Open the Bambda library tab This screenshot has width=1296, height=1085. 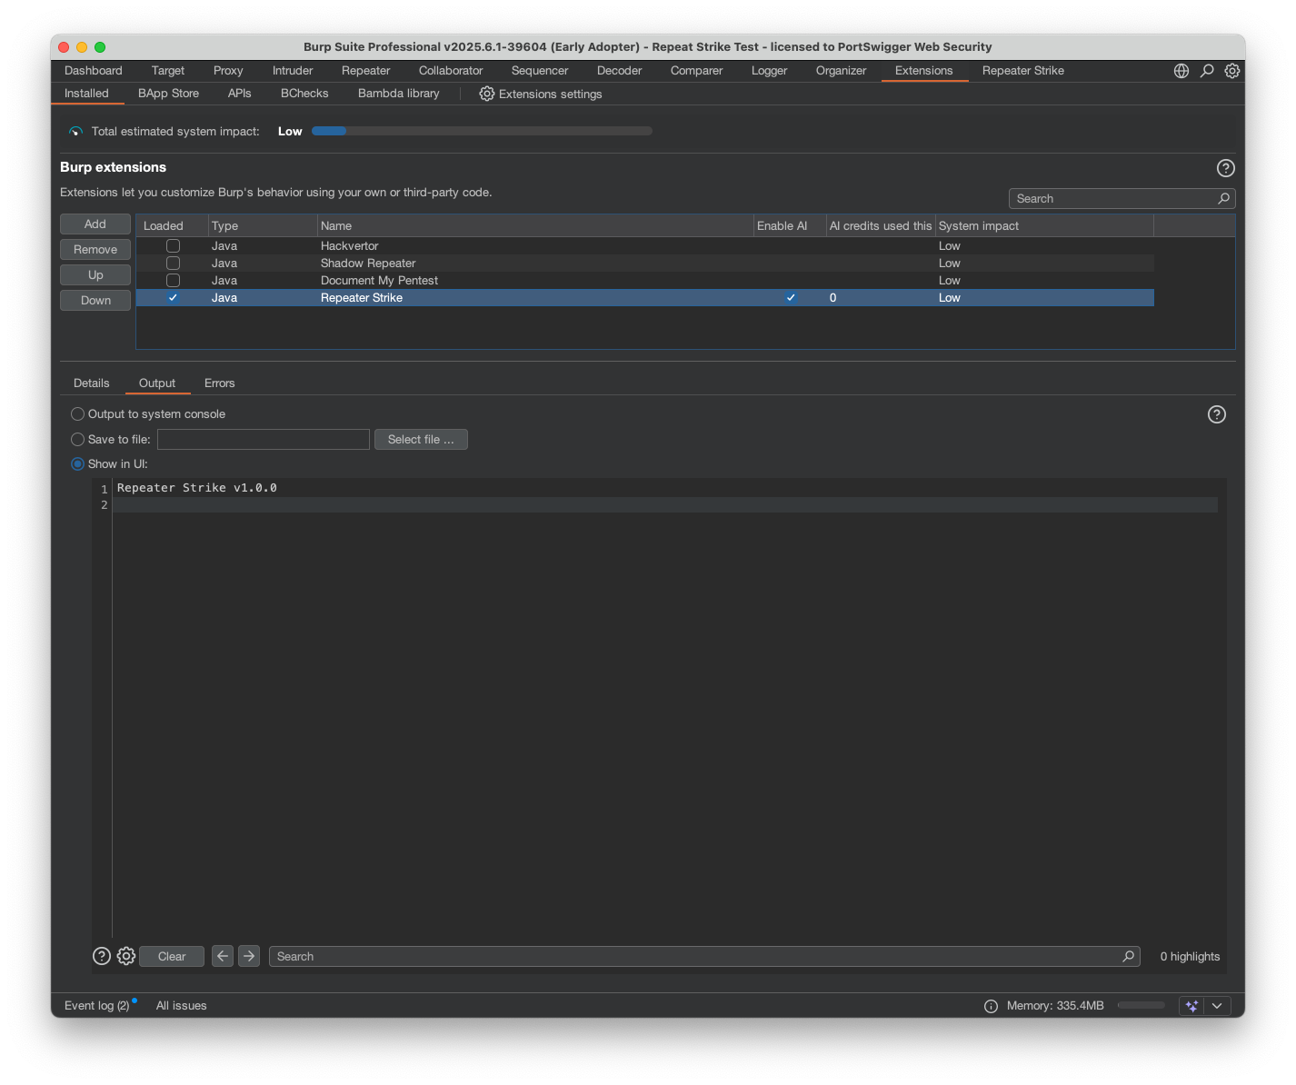[x=399, y=94]
